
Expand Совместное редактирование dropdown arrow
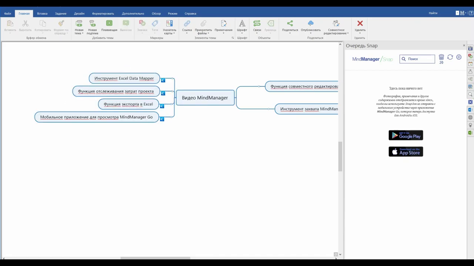pyautogui.click(x=348, y=33)
